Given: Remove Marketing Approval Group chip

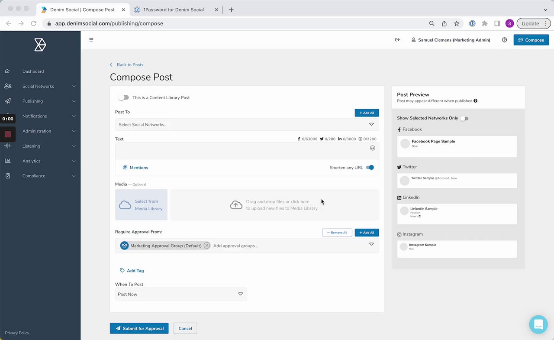Looking at the screenshot, I should [x=207, y=246].
